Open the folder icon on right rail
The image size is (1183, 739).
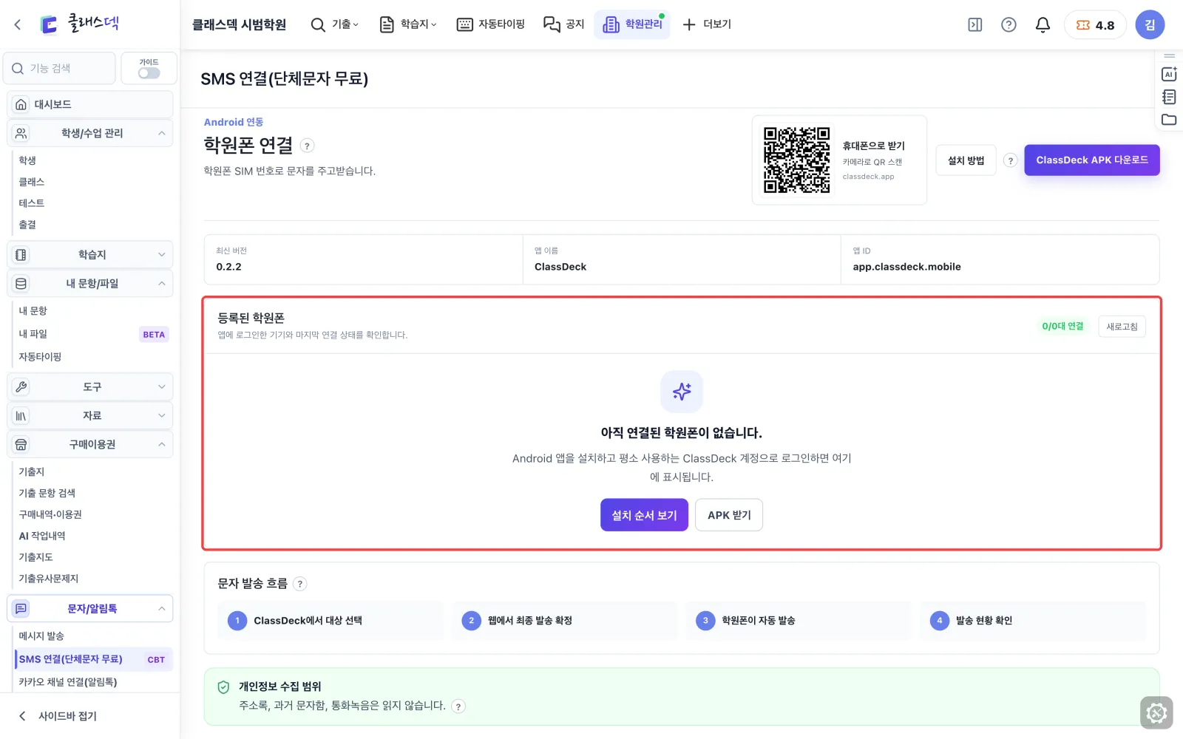[x=1169, y=119]
